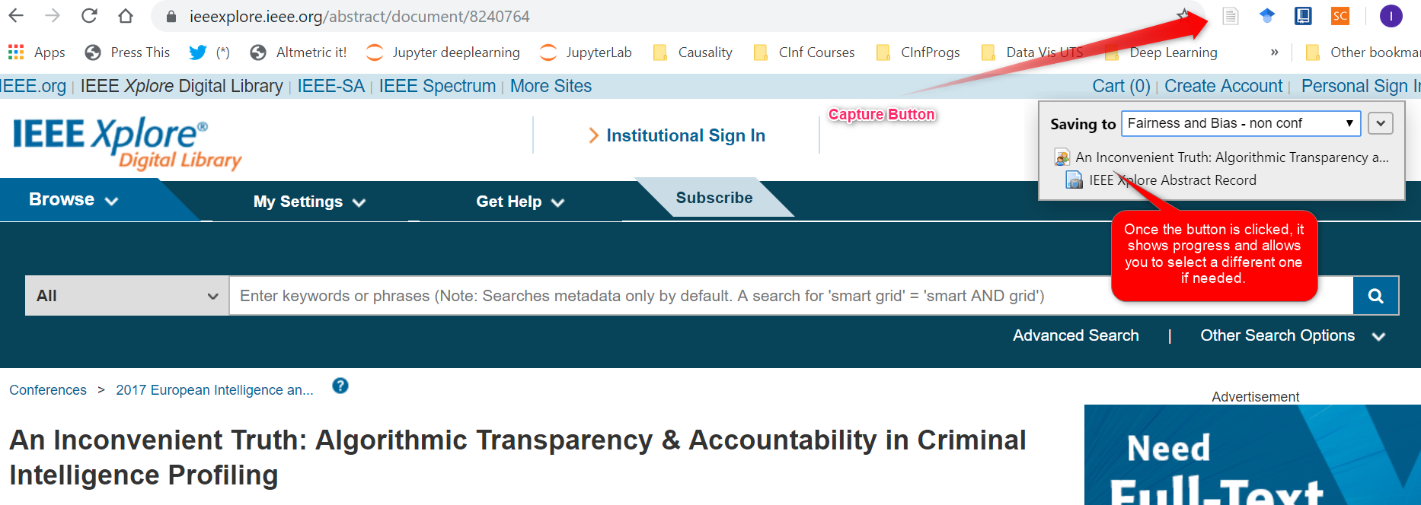Go to browser home page icon

[x=126, y=16]
